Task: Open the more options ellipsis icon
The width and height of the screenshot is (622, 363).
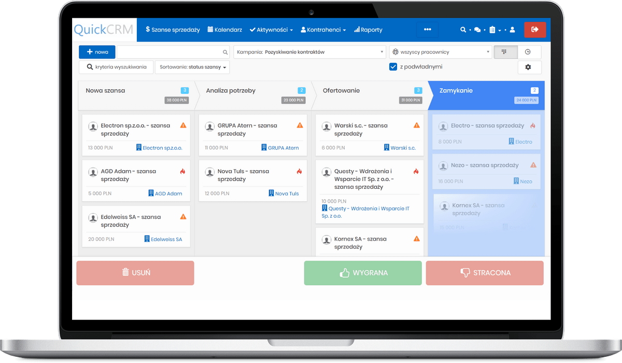Action: [x=428, y=30]
